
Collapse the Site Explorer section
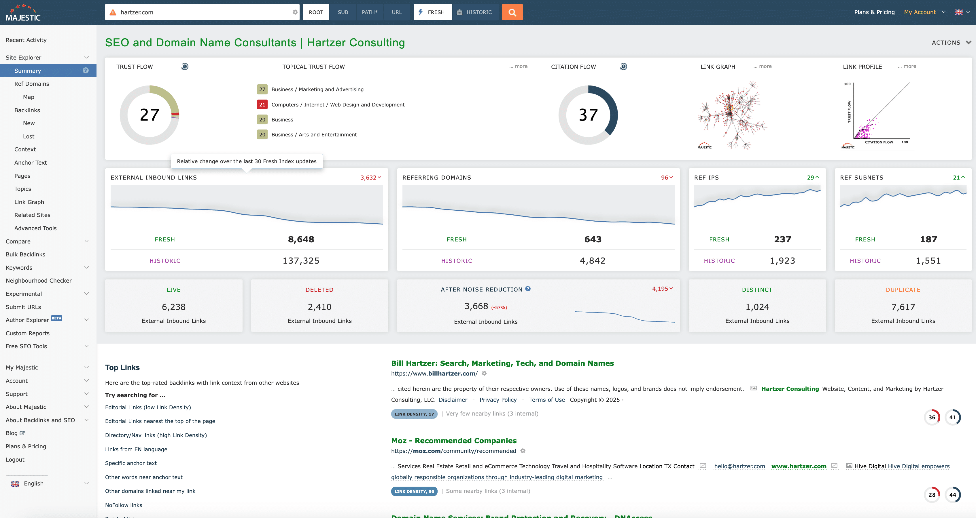86,58
